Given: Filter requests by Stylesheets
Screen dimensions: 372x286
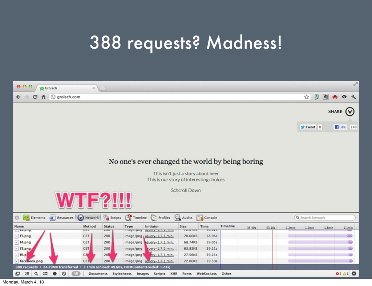Looking at the screenshot, I should click(122, 274).
